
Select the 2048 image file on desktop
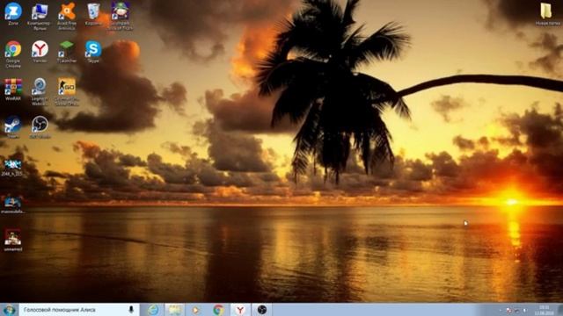click(12, 167)
